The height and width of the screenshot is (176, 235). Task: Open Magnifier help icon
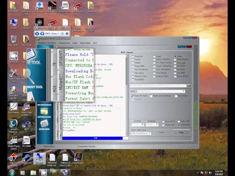67,33
